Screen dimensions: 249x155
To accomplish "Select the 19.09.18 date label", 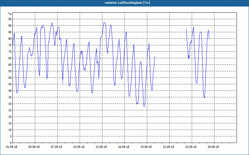I will point(146,147).
